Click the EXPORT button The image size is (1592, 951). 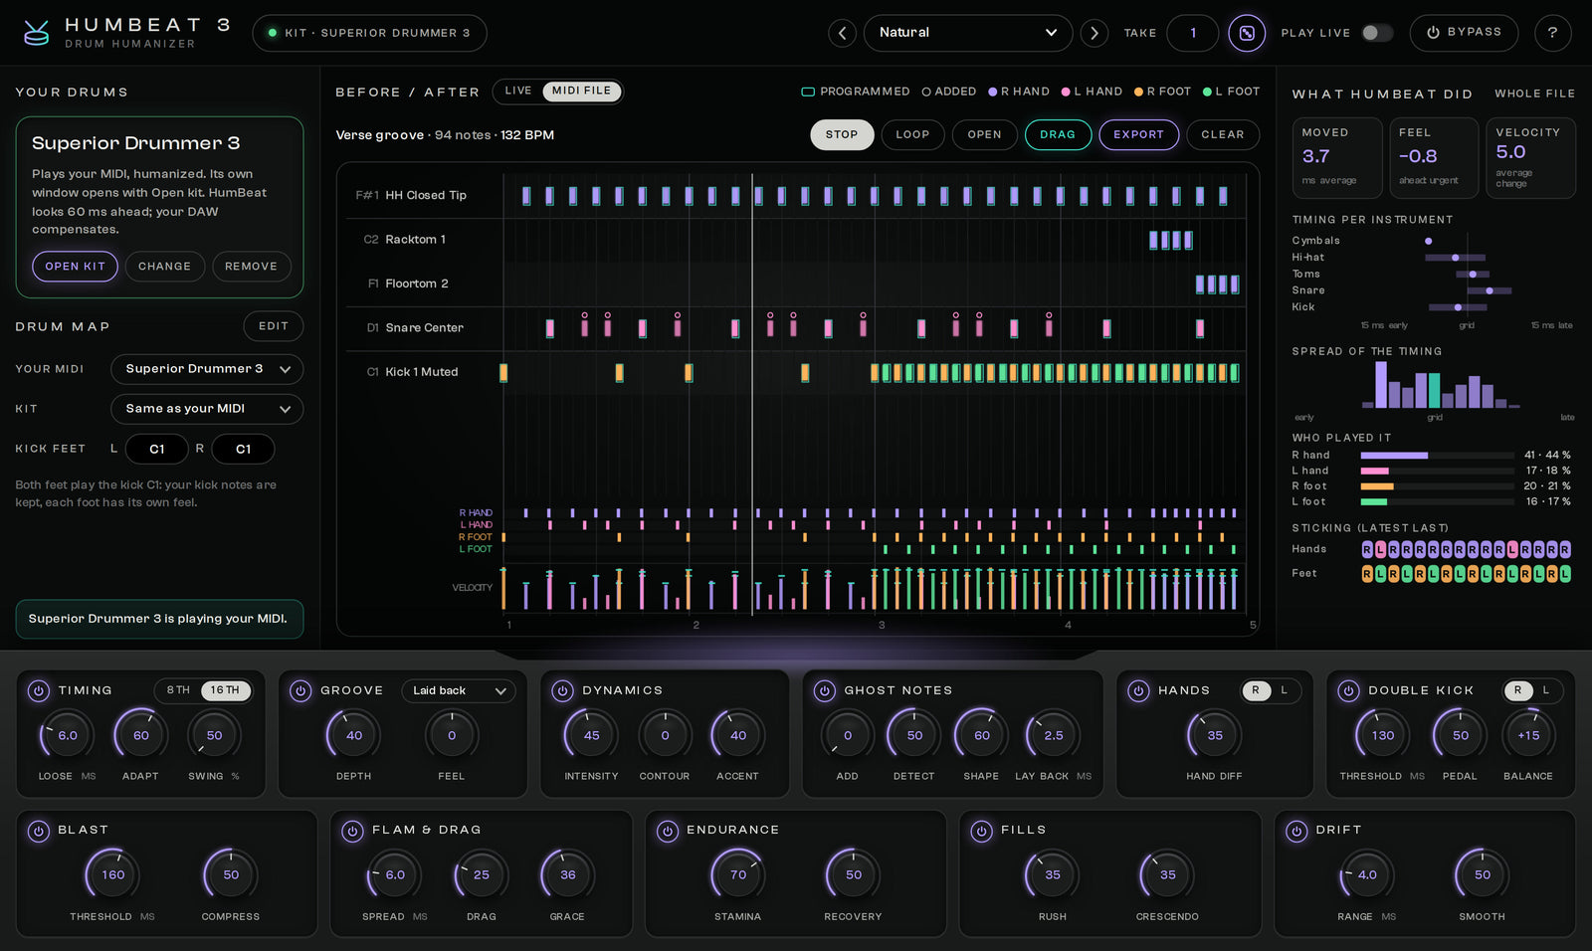coord(1138,134)
